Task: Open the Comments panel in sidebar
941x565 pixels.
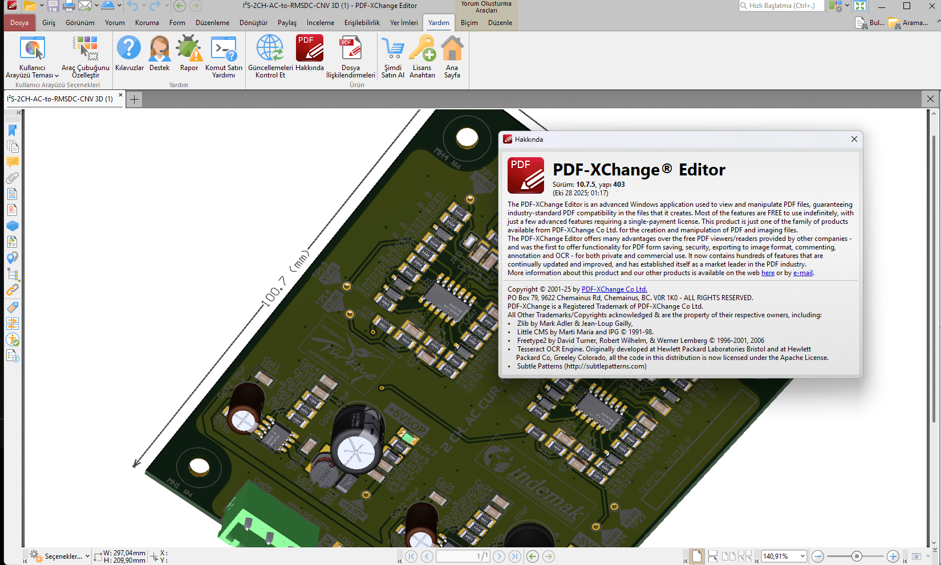Action: (x=12, y=162)
